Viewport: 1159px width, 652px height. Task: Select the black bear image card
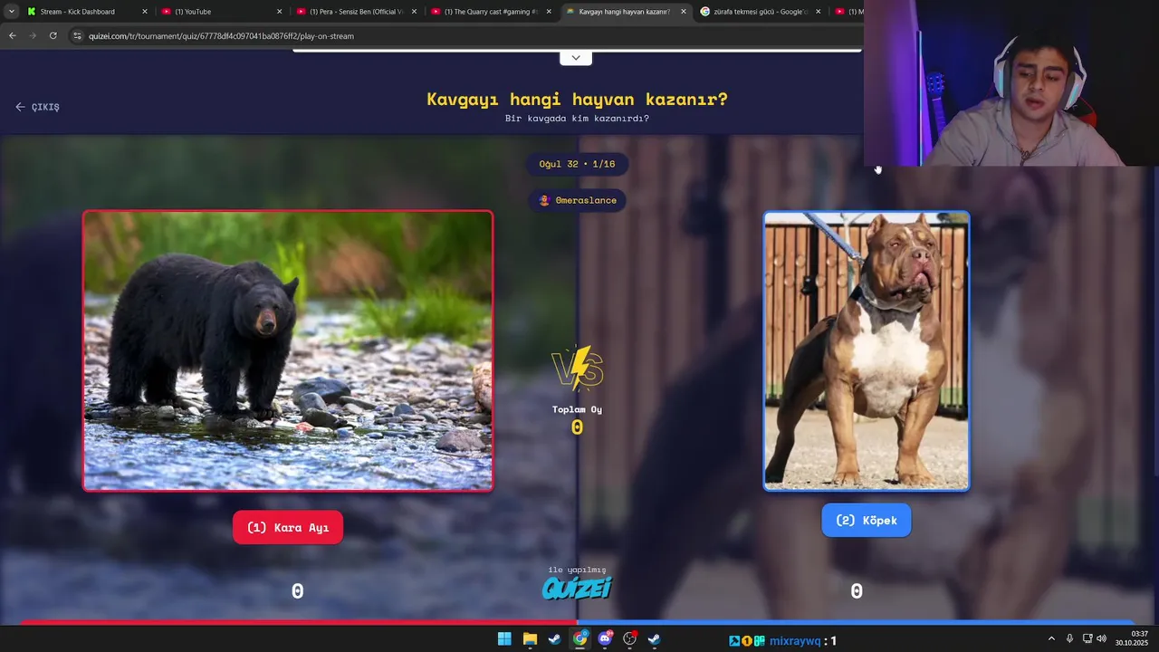pos(288,350)
